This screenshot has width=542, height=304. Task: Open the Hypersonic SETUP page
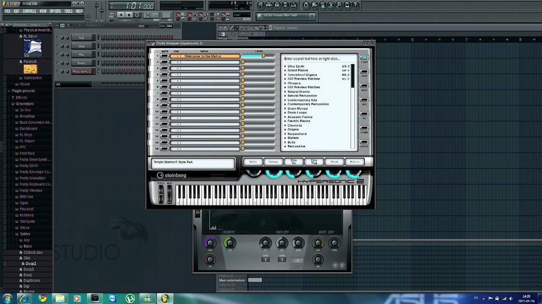coord(364,142)
